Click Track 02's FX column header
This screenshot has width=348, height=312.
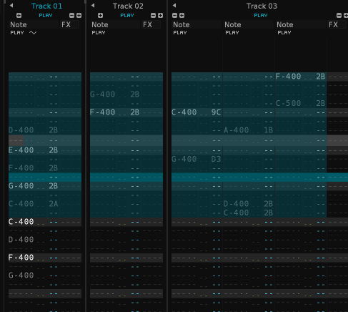[151, 24]
